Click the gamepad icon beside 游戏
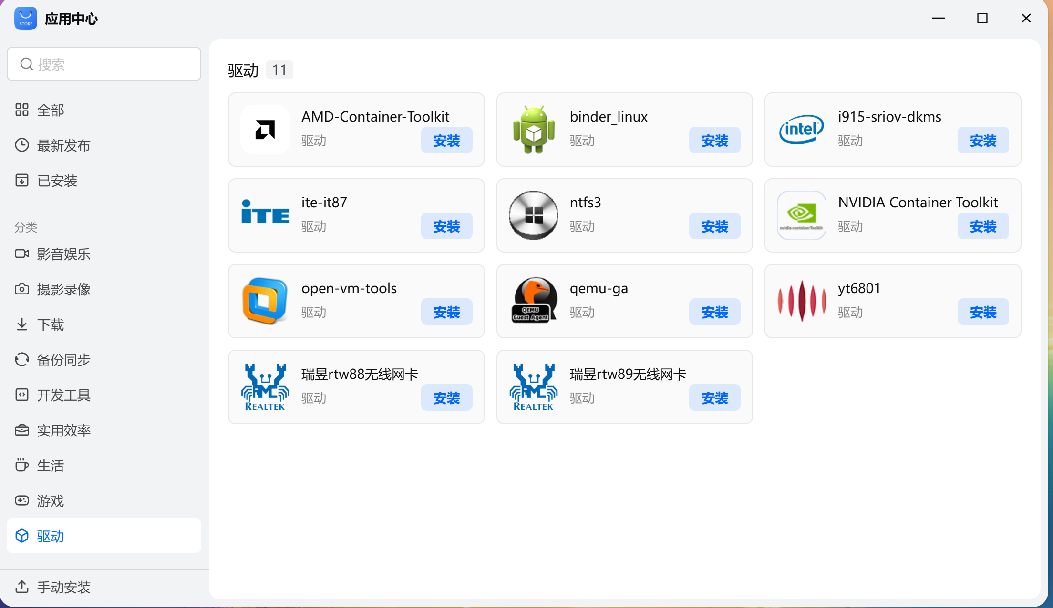1053x608 pixels. coord(22,500)
